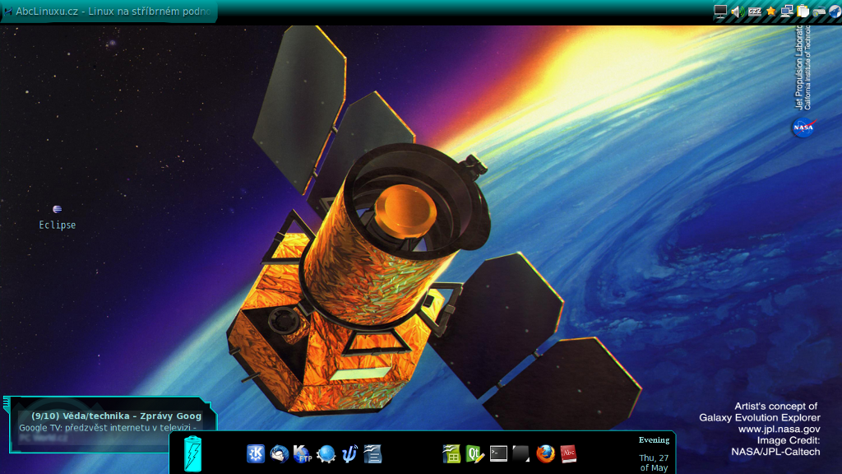The width and height of the screenshot is (842, 474).
Task: Launch the Psi messenger from the dock
Action: 349,454
